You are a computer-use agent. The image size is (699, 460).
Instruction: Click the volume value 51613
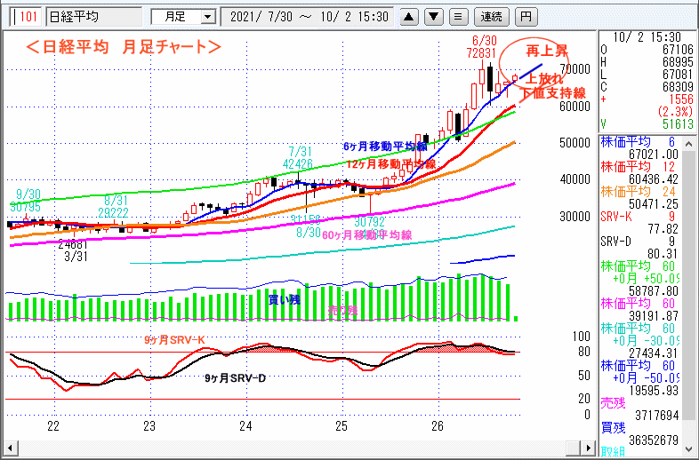676,123
